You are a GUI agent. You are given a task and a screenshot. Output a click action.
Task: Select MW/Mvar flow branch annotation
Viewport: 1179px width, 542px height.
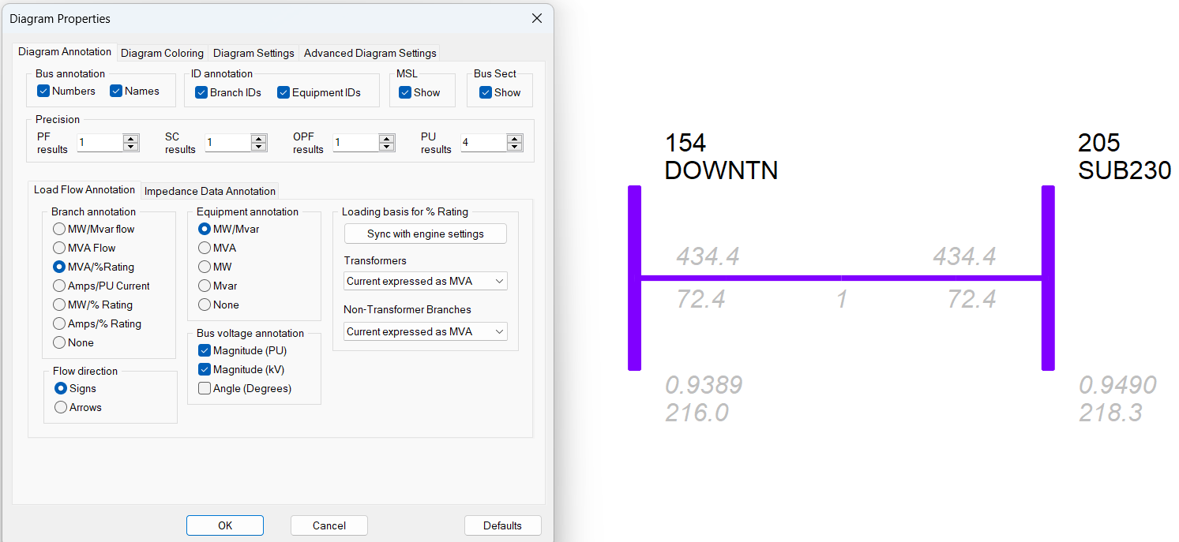coord(59,229)
